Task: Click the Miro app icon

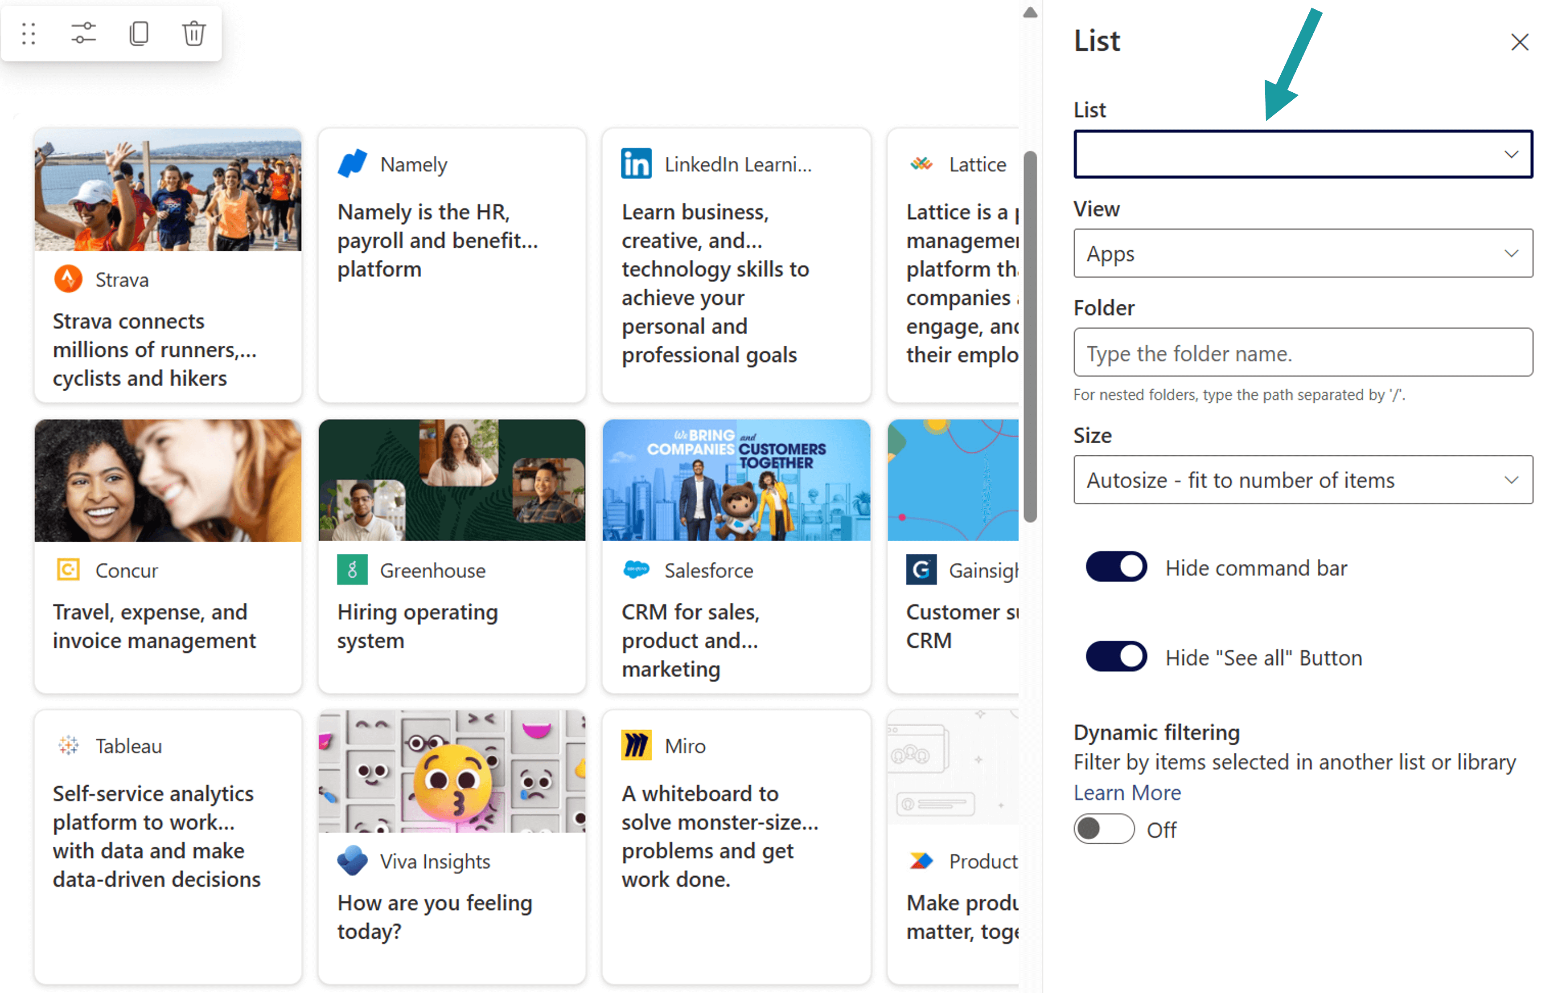Action: [636, 745]
